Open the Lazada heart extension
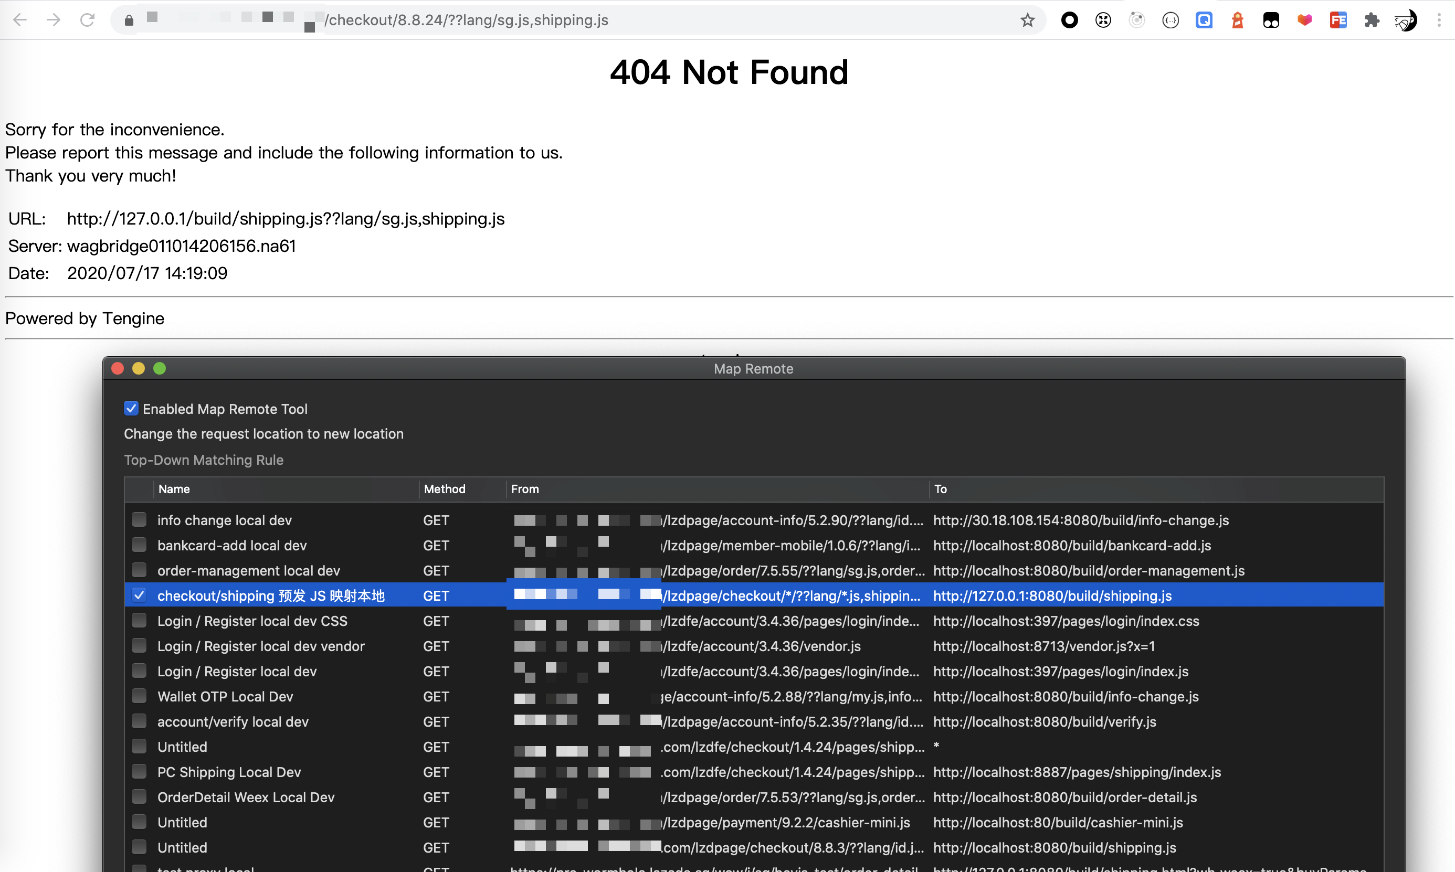 [1305, 20]
